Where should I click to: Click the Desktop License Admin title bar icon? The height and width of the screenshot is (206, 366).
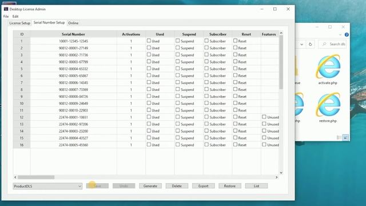click(x=6, y=9)
